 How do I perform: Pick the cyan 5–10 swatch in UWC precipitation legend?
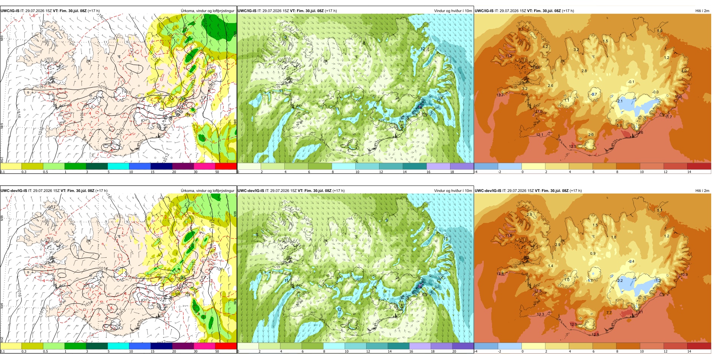[x=118, y=166]
